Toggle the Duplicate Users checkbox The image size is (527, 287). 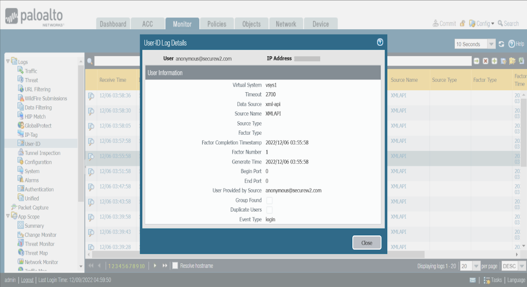[269, 210]
